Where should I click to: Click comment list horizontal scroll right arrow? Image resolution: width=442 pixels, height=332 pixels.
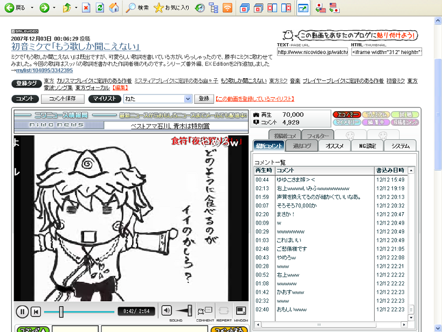pos(404,324)
